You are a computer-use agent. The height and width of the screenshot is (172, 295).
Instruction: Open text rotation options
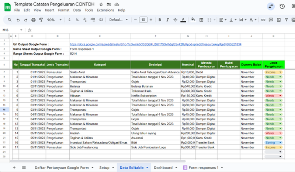pos(253,20)
